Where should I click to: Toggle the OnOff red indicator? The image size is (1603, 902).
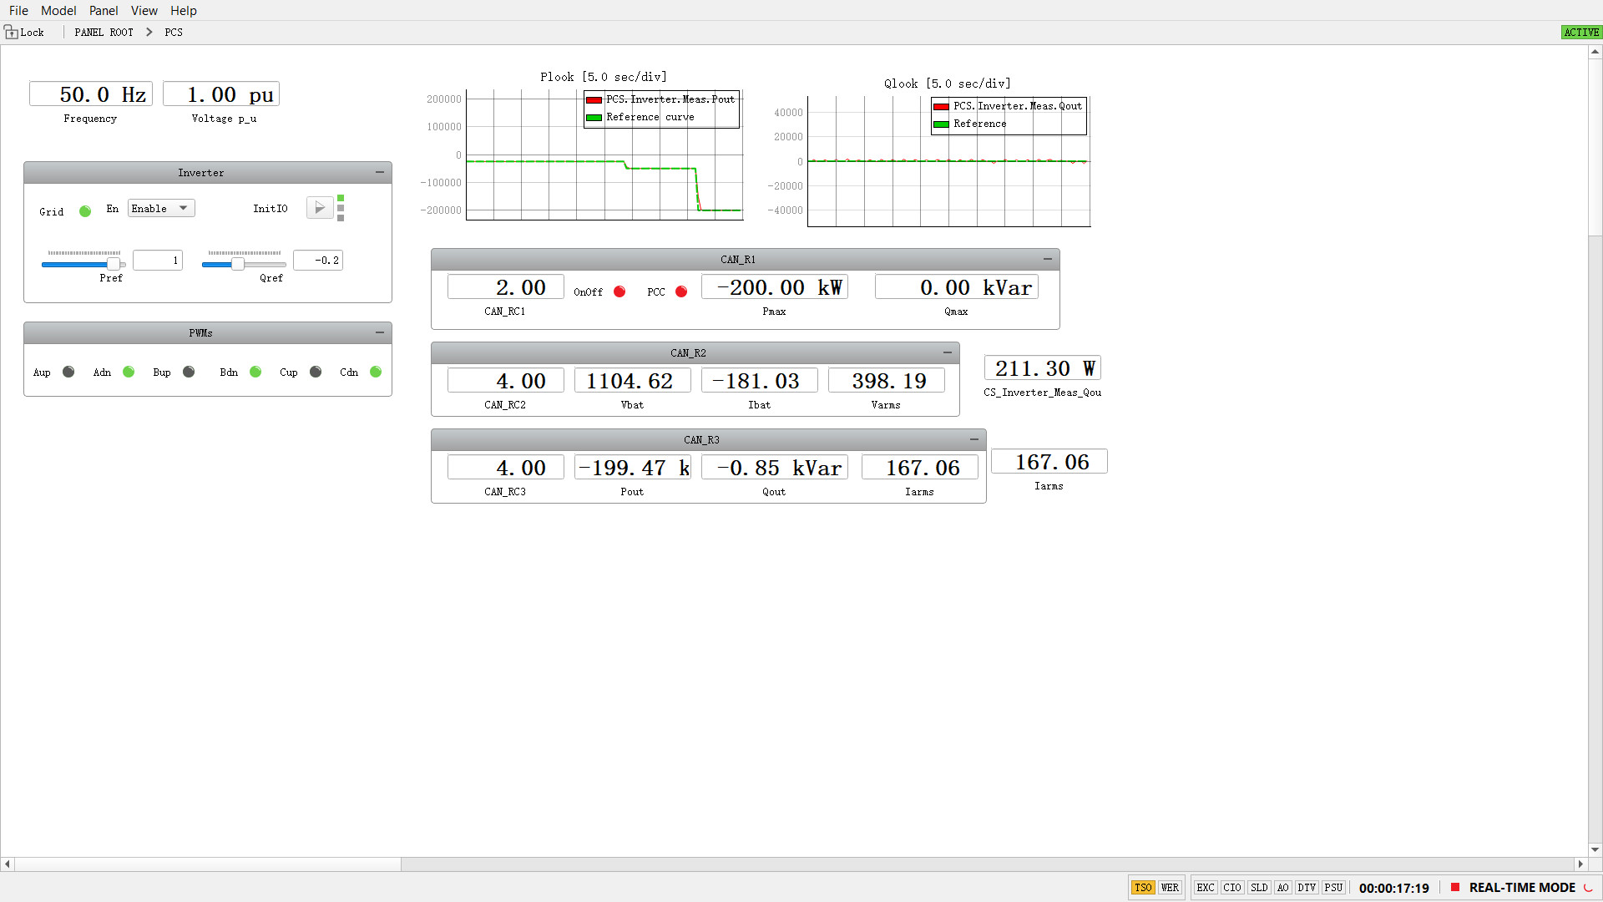(x=619, y=291)
